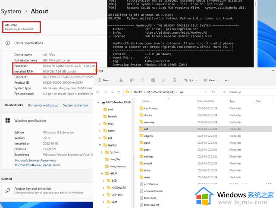Select the objects folder row
The height and width of the screenshot is (208, 276).
[x=205, y=136]
